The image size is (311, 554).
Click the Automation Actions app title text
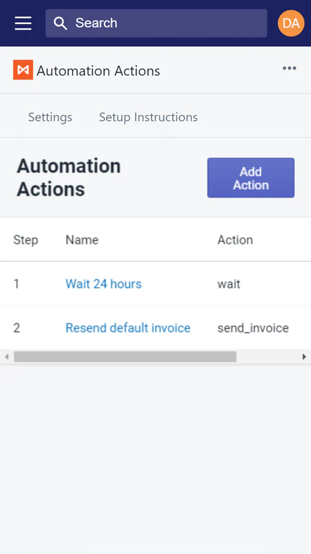(98, 71)
